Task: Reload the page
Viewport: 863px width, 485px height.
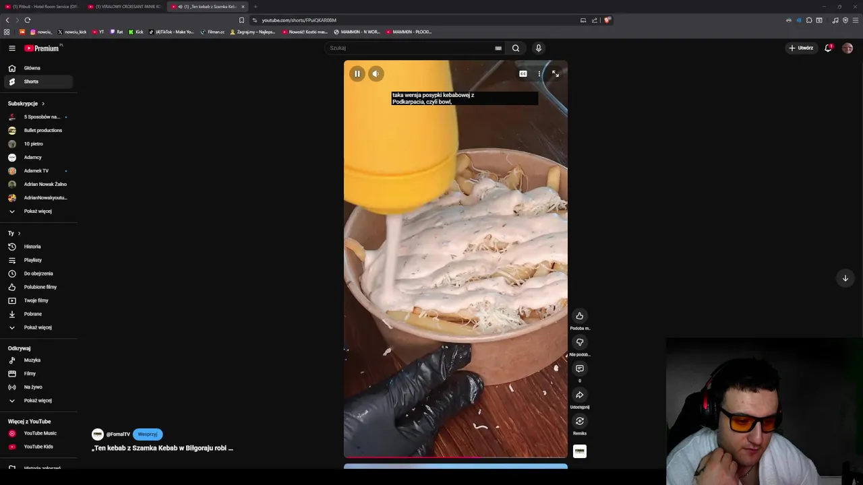Action: (x=28, y=20)
